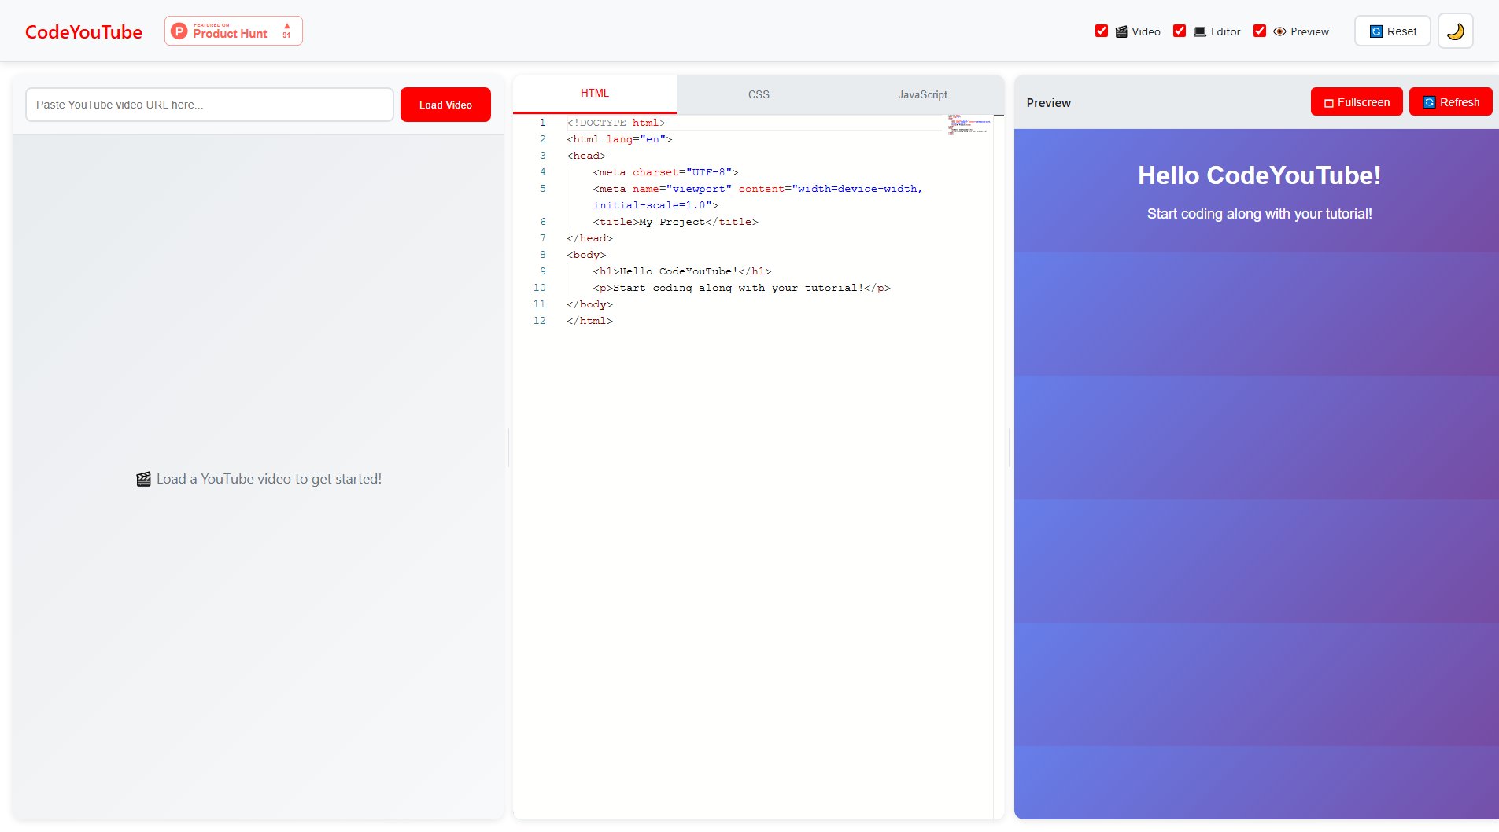1499x832 pixels.
Task: Switch to the JavaScript tab
Action: (x=922, y=94)
